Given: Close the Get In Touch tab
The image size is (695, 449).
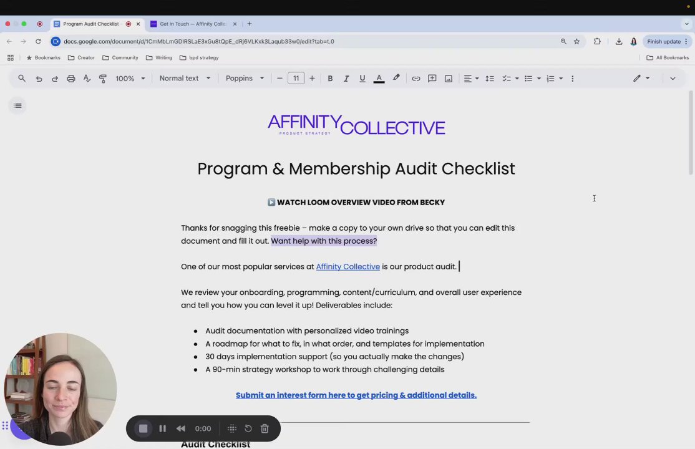Looking at the screenshot, I should [x=235, y=24].
